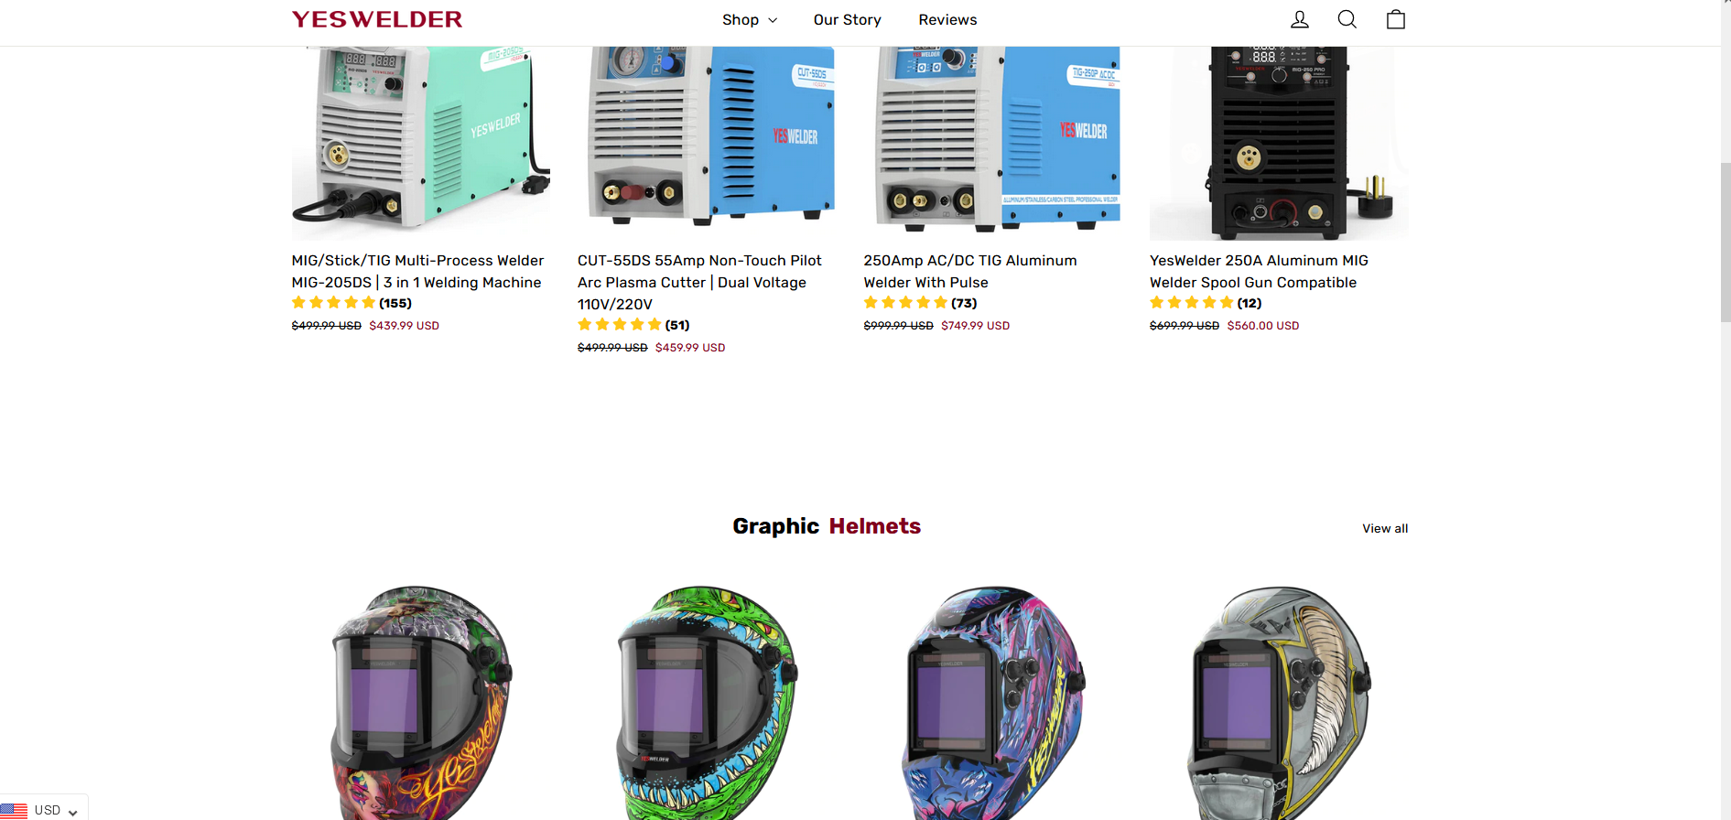
Task: Click the black MIG-250 PRO welder image
Action: click(x=1279, y=143)
